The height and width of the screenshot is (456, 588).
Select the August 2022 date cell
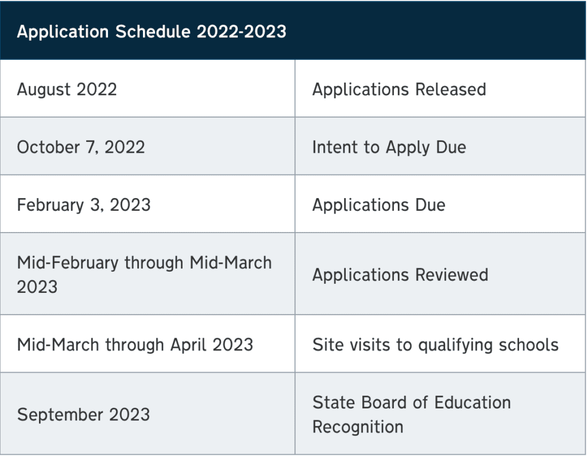click(148, 88)
